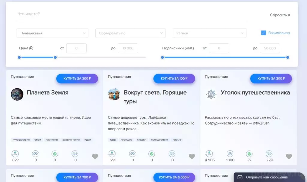This screenshot has height=182, width=307.
Task: Buy Уголок путешественника for 300 ₽
Action: click(271, 78)
